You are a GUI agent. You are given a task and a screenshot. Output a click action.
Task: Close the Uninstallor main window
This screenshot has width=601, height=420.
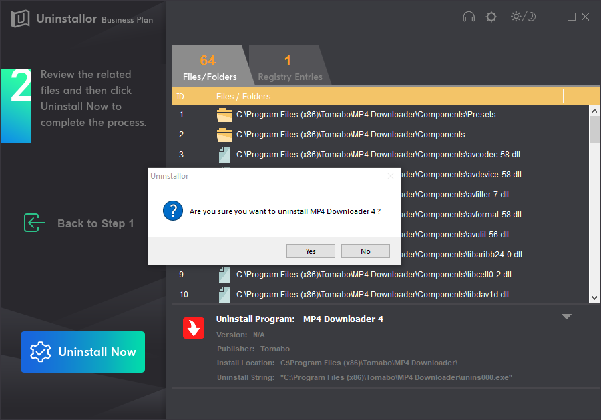click(585, 17)
